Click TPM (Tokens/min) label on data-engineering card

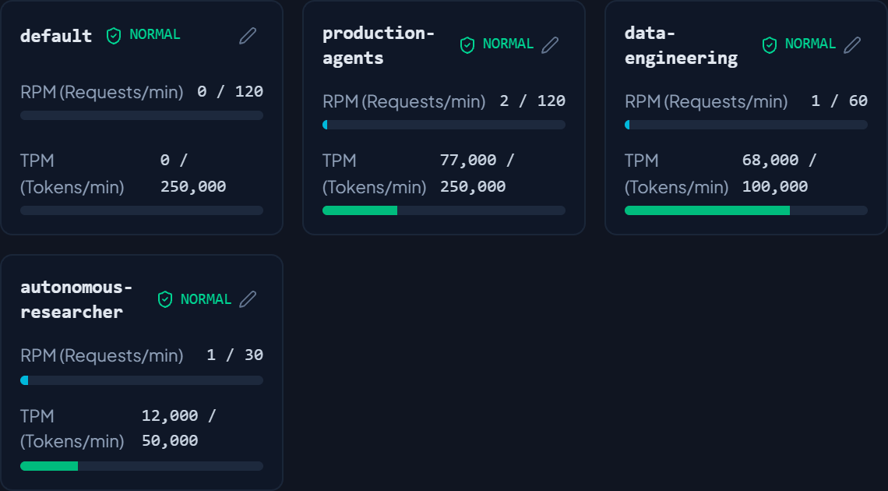click(x=677, y=174)
